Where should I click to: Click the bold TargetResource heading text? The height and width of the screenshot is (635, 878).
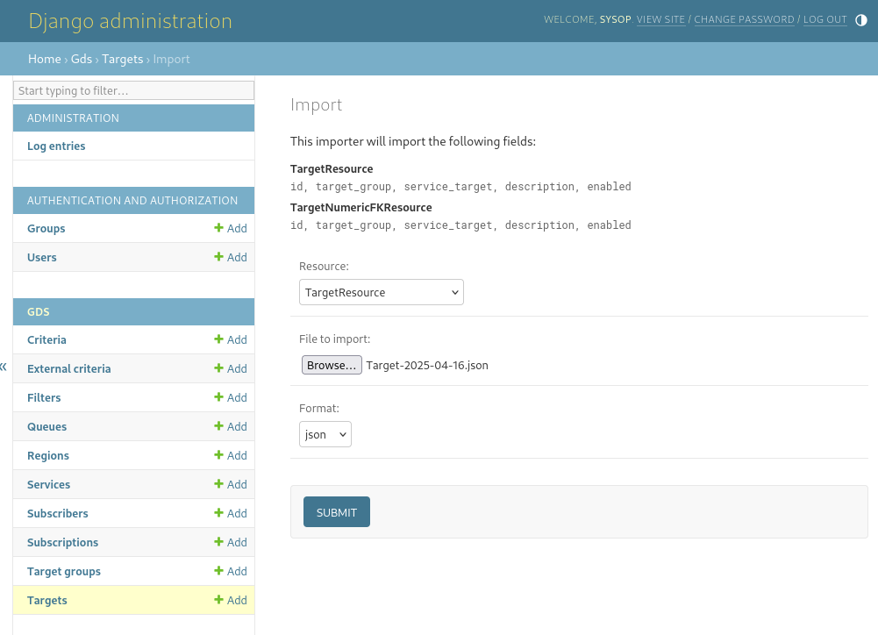click(332, 168)
